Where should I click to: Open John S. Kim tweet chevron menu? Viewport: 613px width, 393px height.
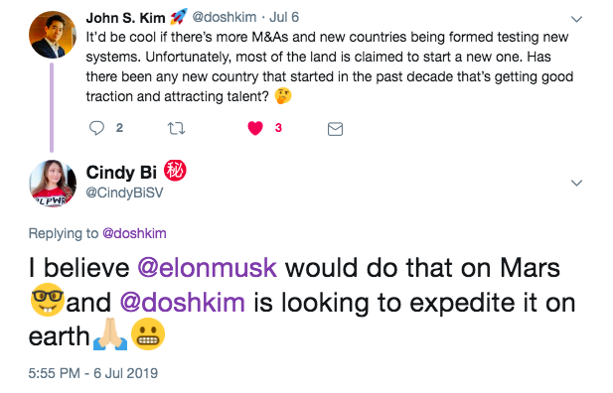tap(576, 19)
